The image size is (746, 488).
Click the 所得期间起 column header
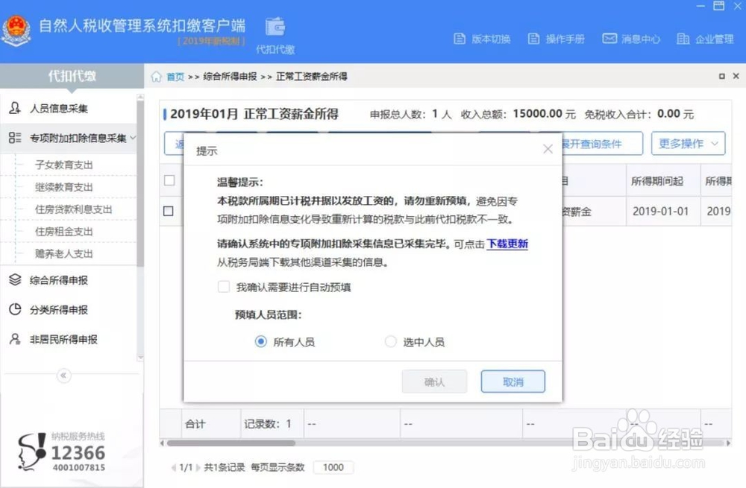pyautogui.click(x=662, y=180)
